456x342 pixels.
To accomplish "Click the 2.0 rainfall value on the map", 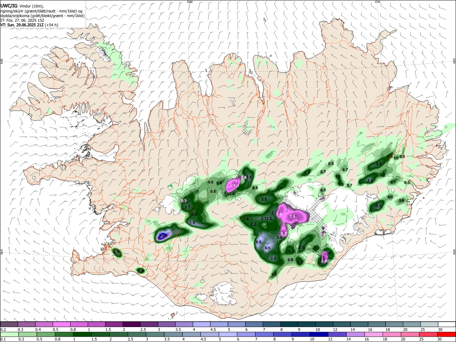I will pos(194,214).
